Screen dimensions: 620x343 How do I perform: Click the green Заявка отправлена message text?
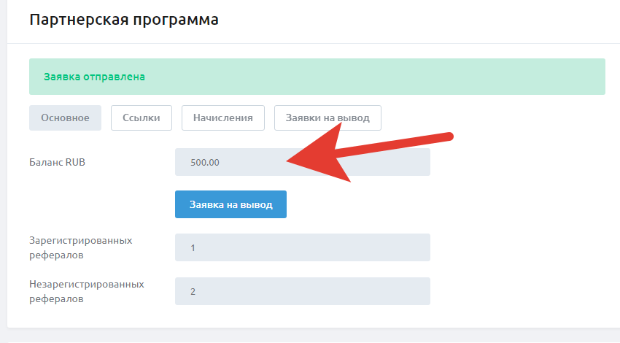pos(95,77)
